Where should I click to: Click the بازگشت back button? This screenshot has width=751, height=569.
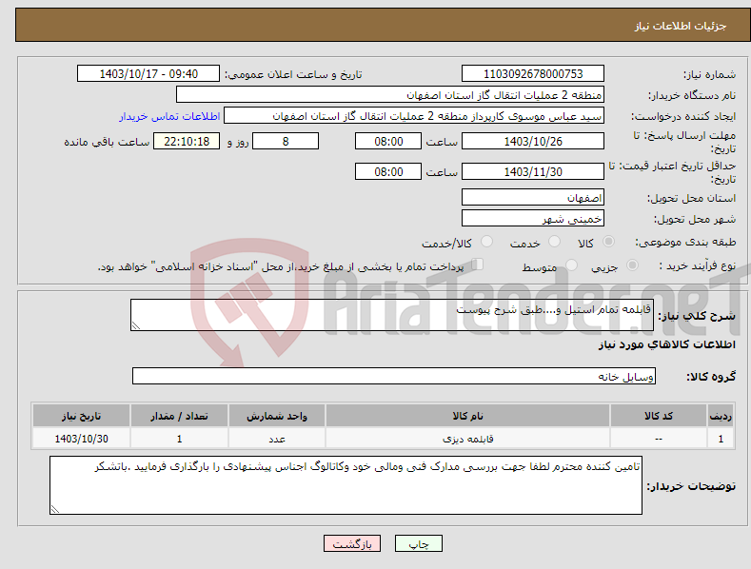(x=352, y=543)
